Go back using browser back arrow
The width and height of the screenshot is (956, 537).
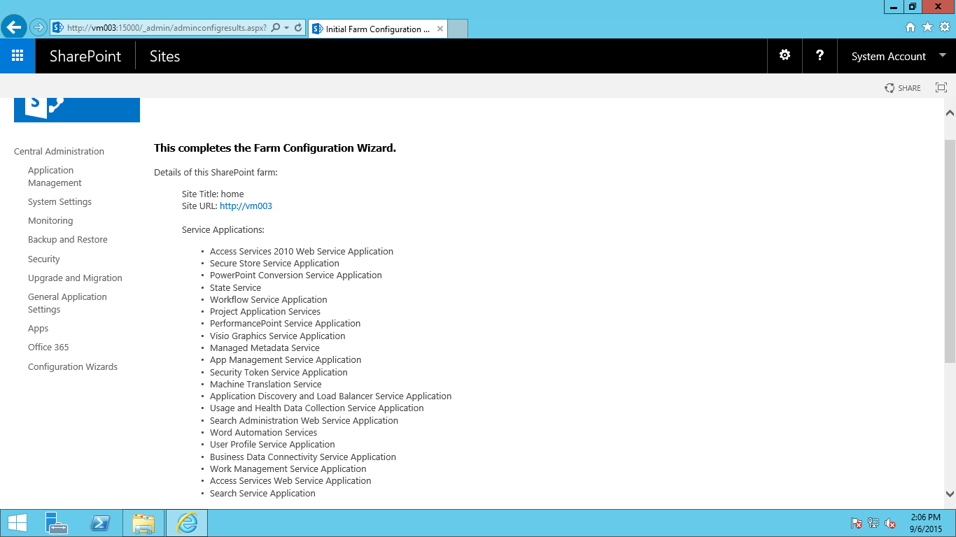pos(14,28)
